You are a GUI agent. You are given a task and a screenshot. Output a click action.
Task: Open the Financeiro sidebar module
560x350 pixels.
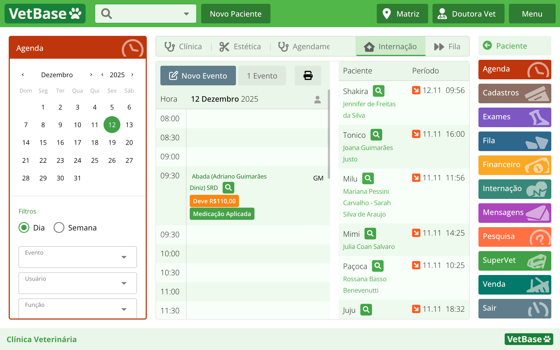(x=514, y=165)
